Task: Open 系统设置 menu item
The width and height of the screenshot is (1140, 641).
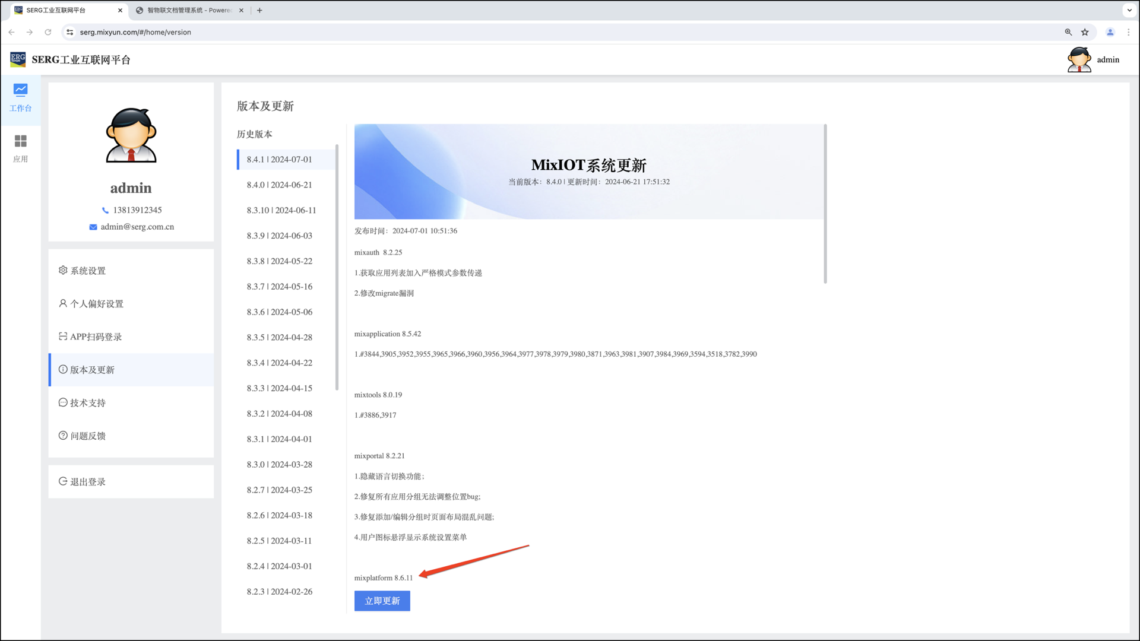Action: click(x=88, y=271)
